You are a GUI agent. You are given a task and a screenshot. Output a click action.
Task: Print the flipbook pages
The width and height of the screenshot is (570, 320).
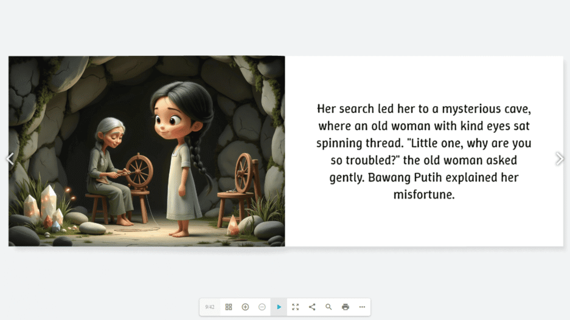pos(346,307)
